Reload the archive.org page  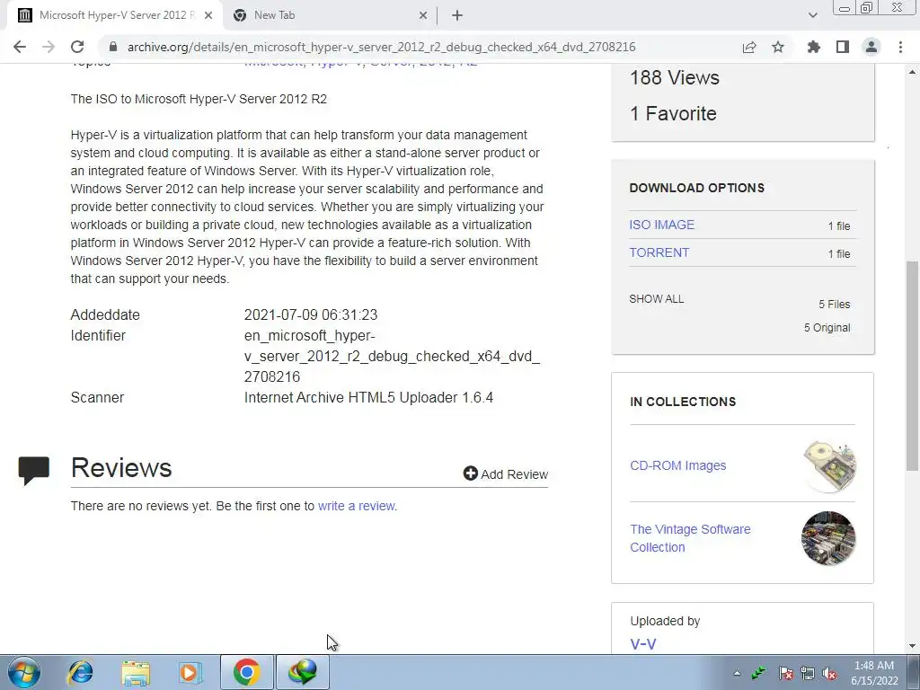coord(77,47)
